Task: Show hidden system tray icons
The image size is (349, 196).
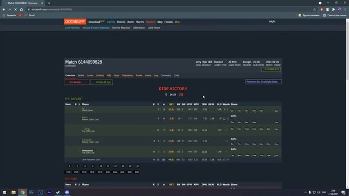Action: 305,192
